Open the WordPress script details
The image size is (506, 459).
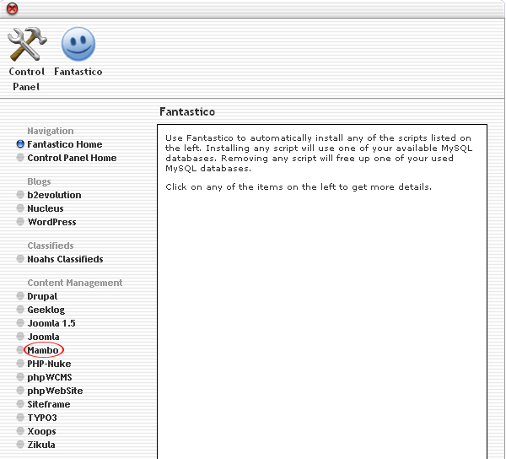[51, 222]
